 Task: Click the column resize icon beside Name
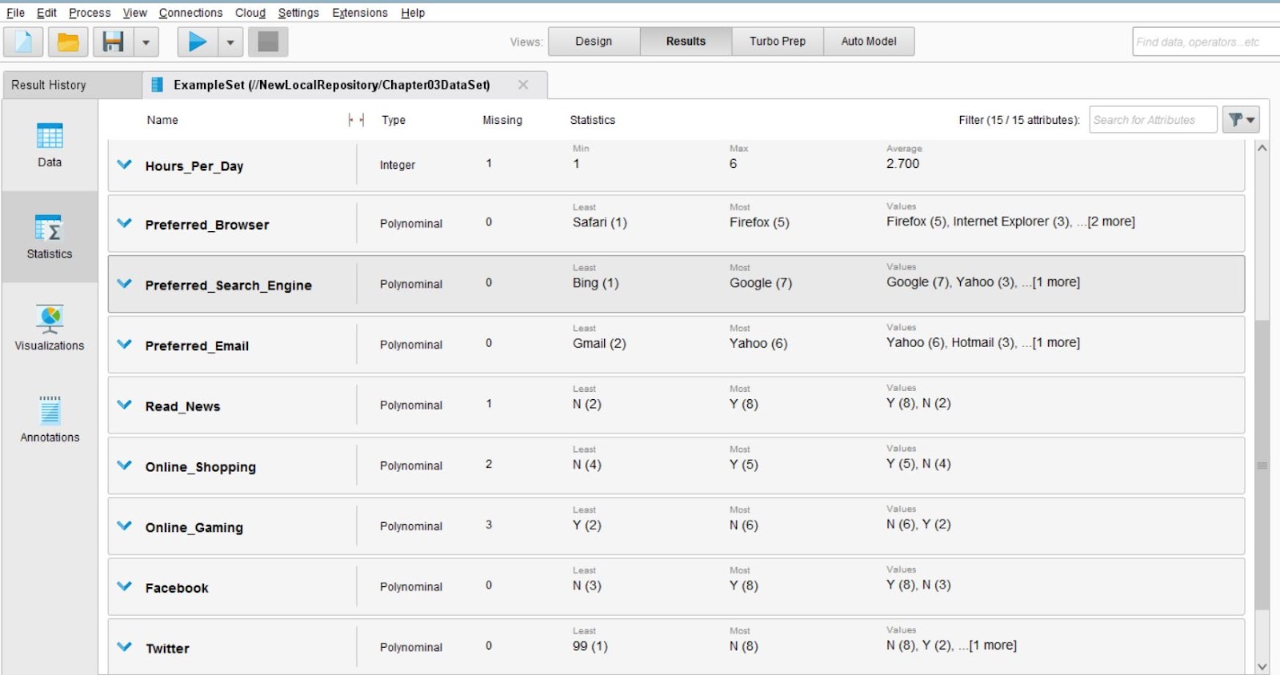point(356,120)
